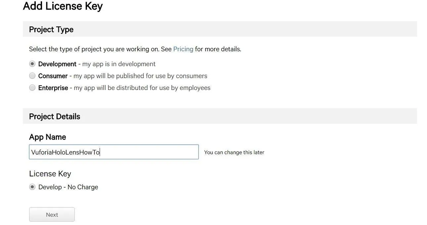This screenshot has width=427, height=225.
Task: Click into the App Name text field
Action: 114,152
